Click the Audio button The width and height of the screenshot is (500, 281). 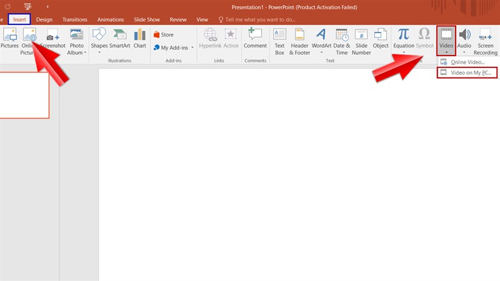click(464, 41)
